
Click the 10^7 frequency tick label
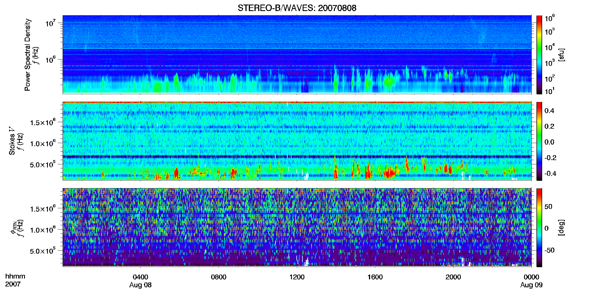click(x=51, y=23)
